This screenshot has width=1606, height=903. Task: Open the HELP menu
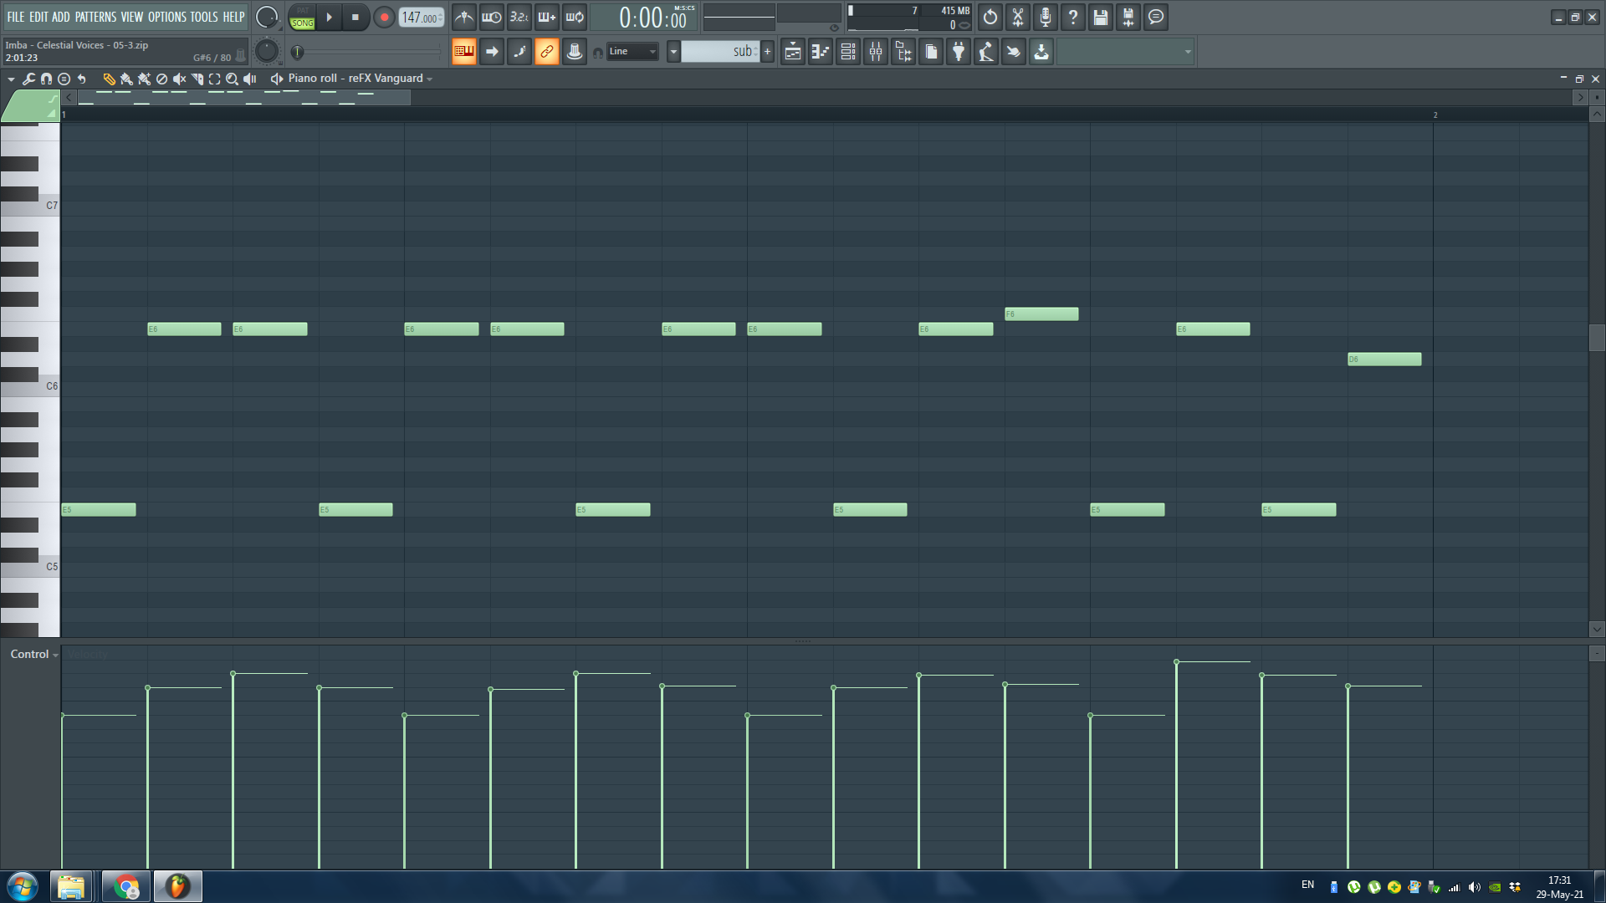tap(233, 17)
